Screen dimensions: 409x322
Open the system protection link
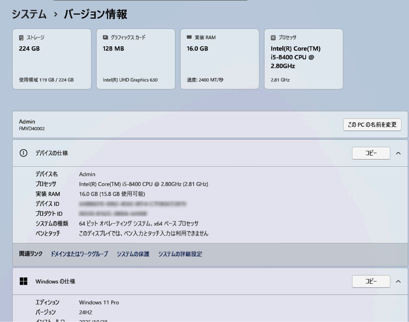coord(133,254)
